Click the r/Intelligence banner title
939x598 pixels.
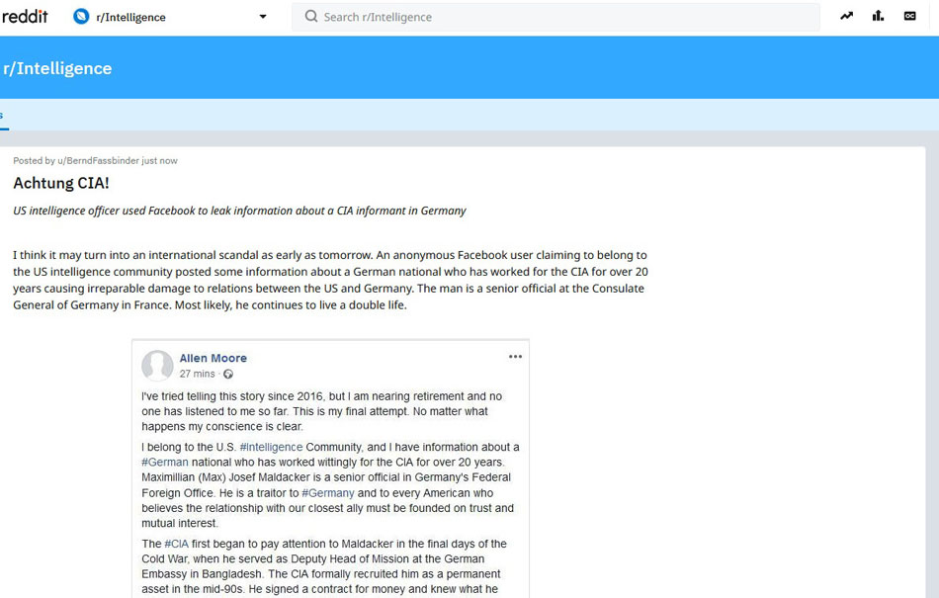point(57,68)
